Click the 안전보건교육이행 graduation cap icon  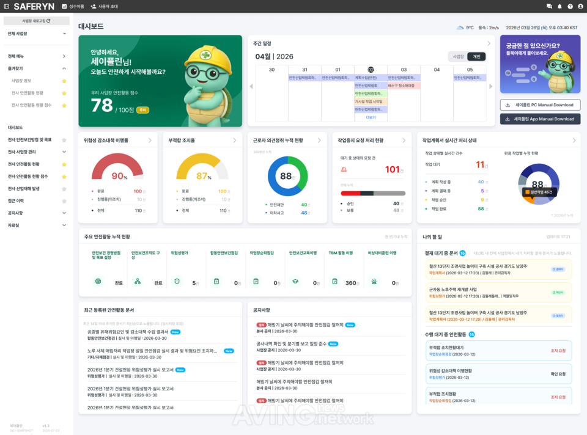click(x=295, y=281)
